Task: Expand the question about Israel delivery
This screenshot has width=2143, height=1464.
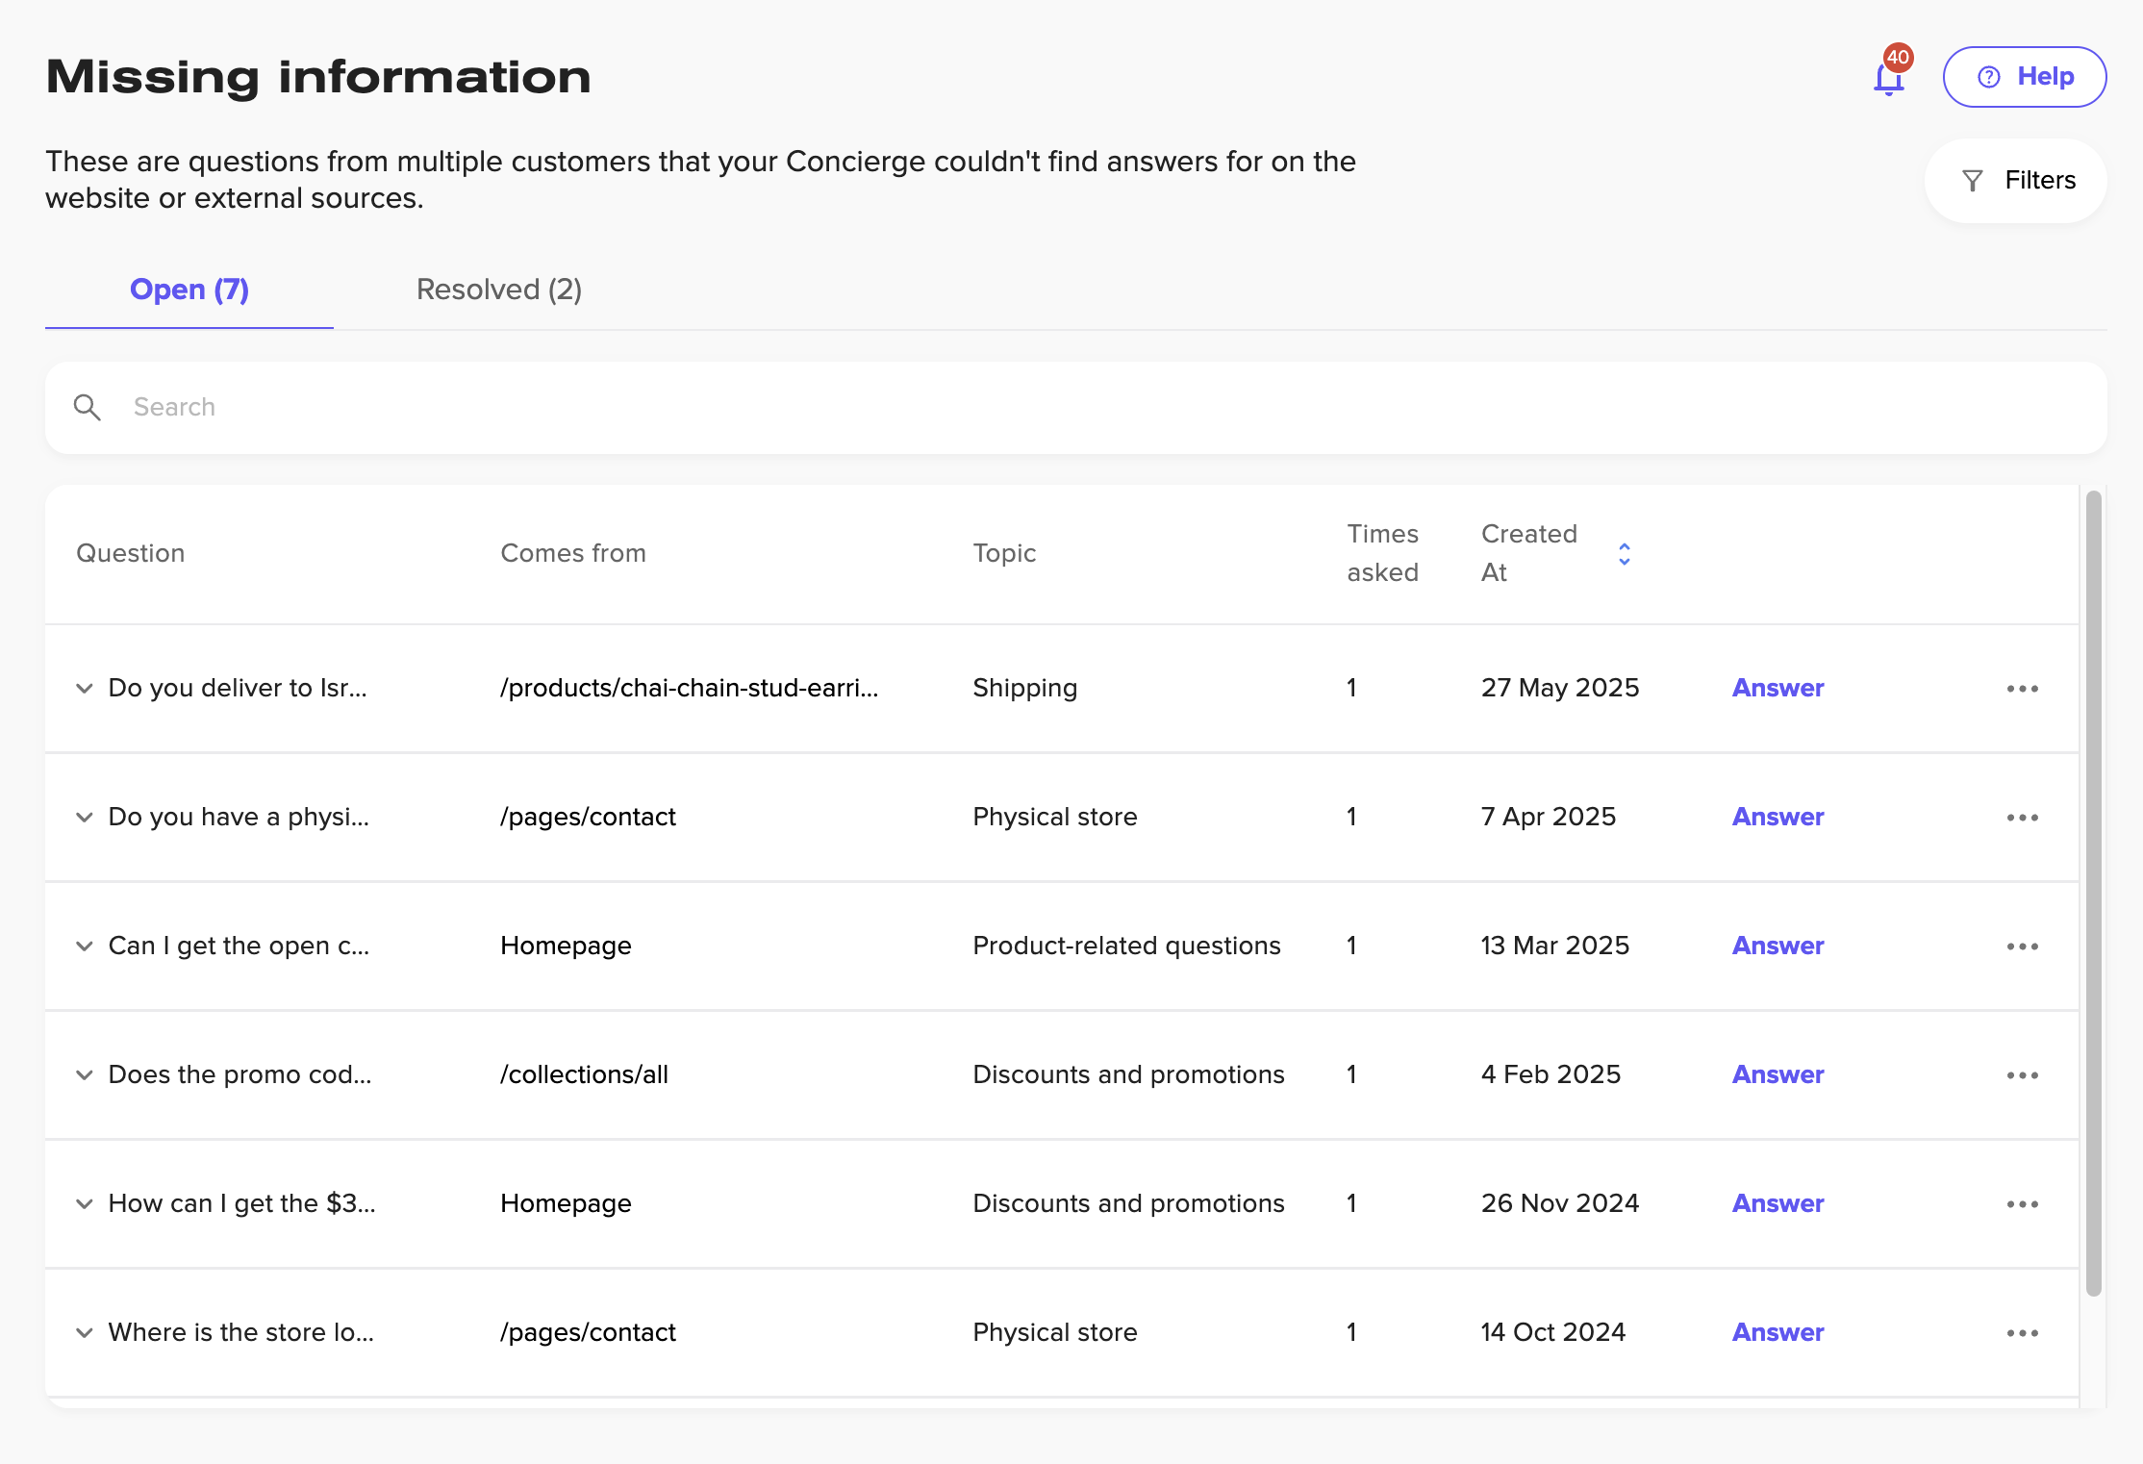Action: (x=85, y=688)
